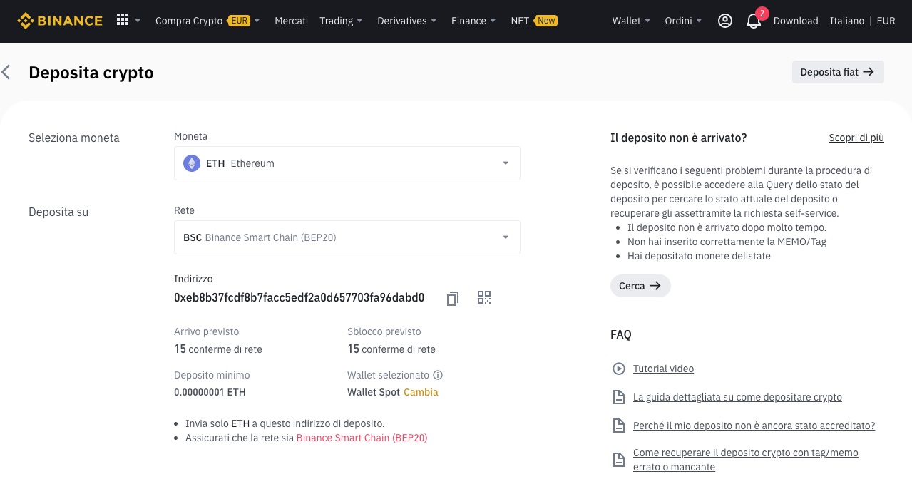This screenshot has height=484, width=912.
Task: Open Perché il mio deposito FAQ link
Action: pos(754,426)
